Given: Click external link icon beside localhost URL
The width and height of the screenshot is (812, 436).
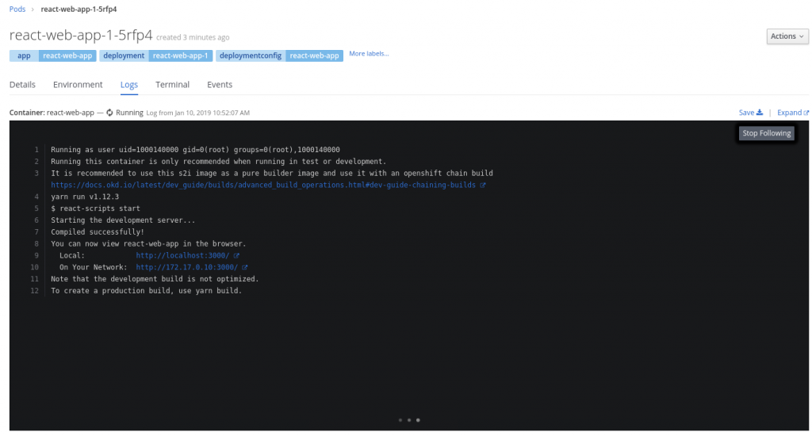Looking at the screenshot, I should pyautogui.click(x=236, y=256).
